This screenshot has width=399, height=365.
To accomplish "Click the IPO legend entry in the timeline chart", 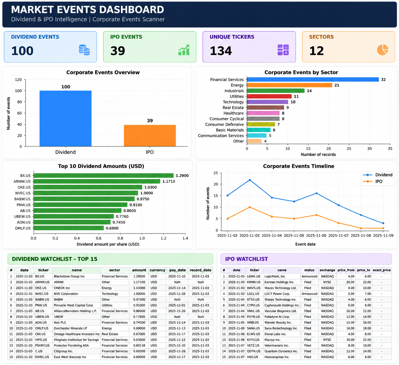I will click(x=373, y=181).
